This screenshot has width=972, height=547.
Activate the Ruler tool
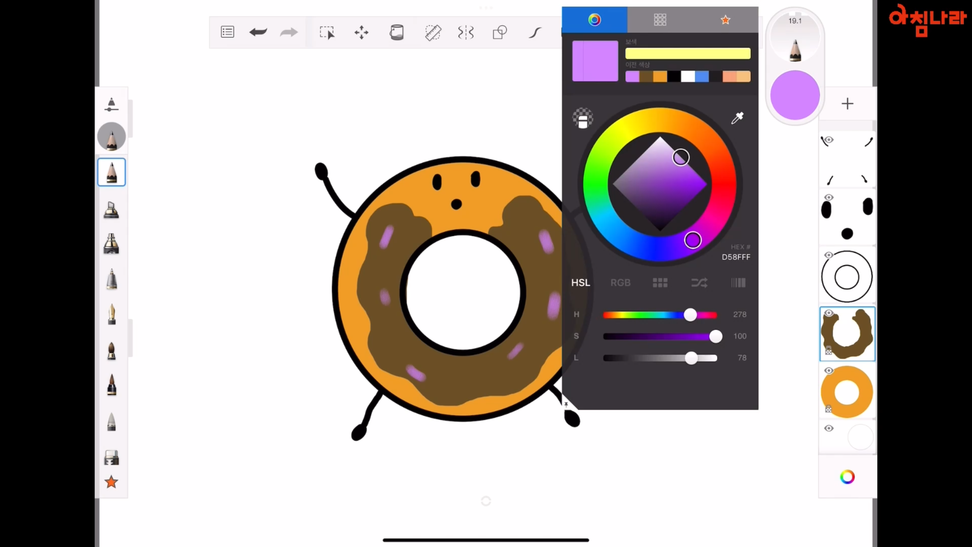coord(432,33)
